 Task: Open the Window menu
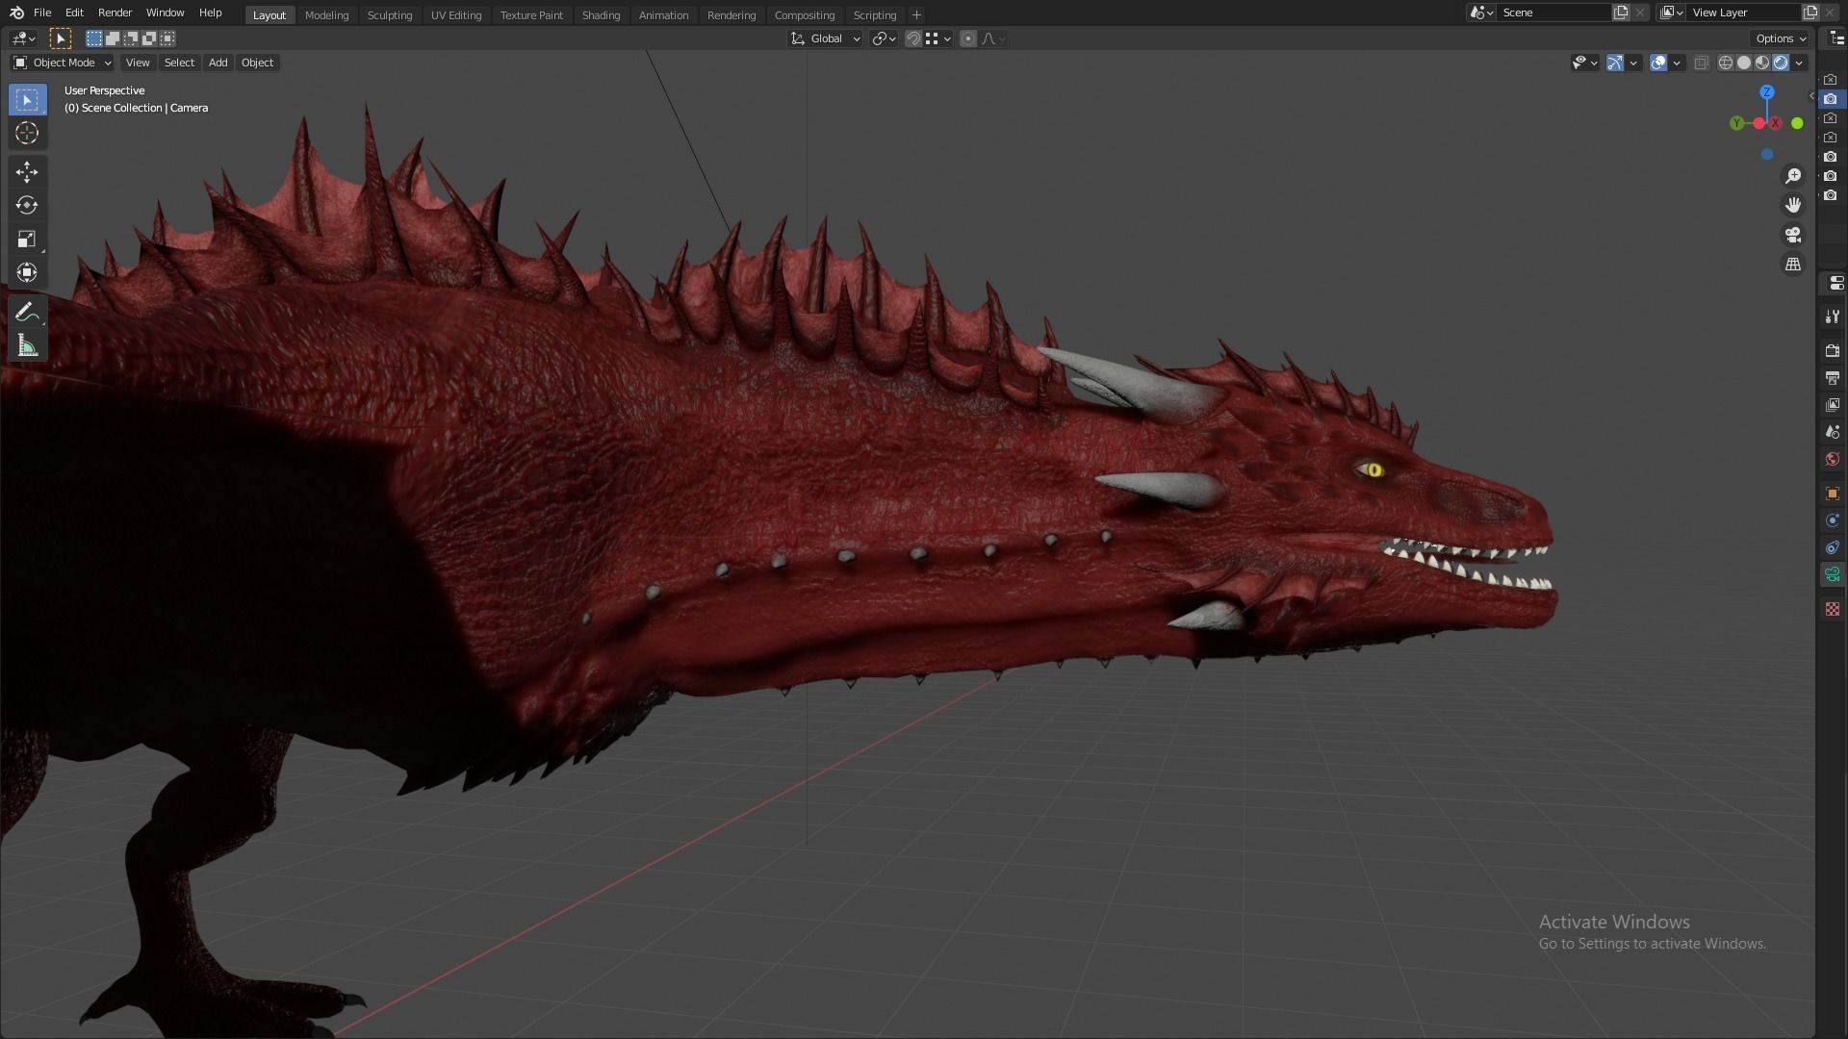click(x=165, y=13)
